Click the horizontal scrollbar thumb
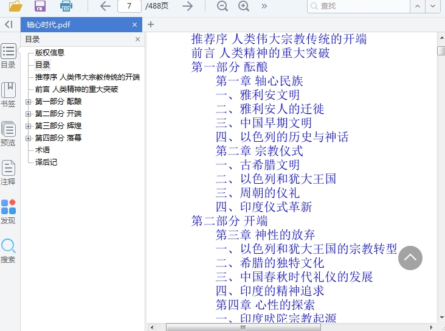Viewport: 445px width, 331px height. [x=243, y=327]
